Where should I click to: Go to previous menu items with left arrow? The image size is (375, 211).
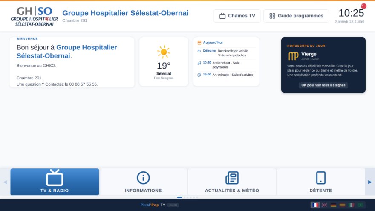5,182
